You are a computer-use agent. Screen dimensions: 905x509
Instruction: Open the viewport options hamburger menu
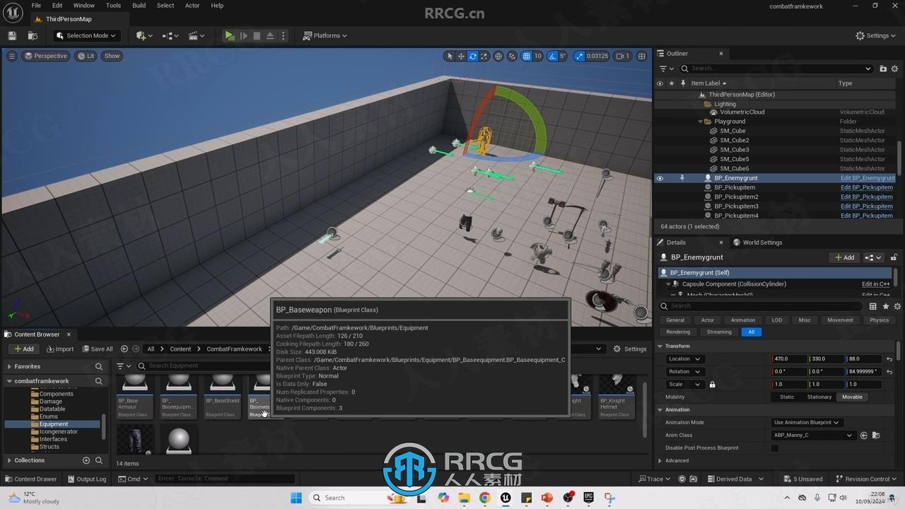11,56
